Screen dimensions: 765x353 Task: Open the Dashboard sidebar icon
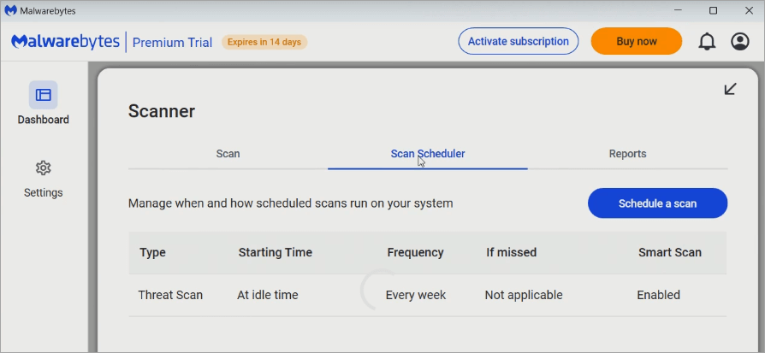[43, 95]
